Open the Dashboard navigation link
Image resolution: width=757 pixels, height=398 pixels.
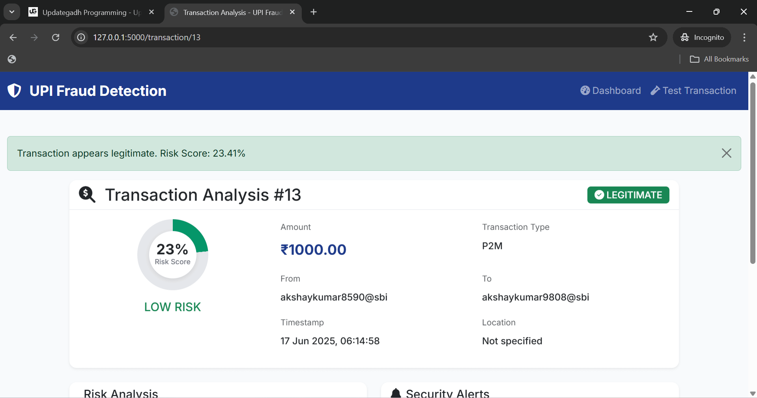610,91
